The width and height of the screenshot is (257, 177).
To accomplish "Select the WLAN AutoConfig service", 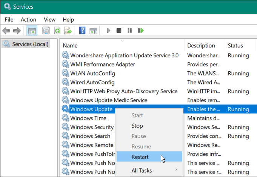I will pos(92,73).
